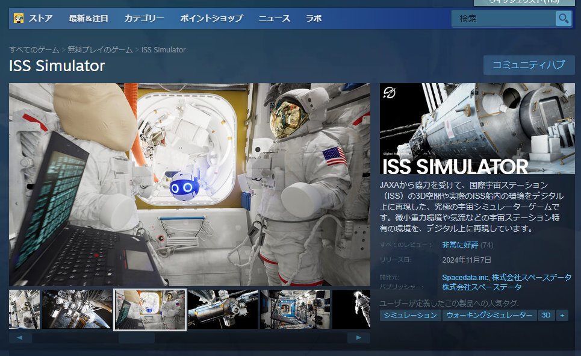Select the thumbnail of ISS module in space
Image resolution: width=581 pixels, height=356 pixels.
pyautogui.click(x=223, y=309)
